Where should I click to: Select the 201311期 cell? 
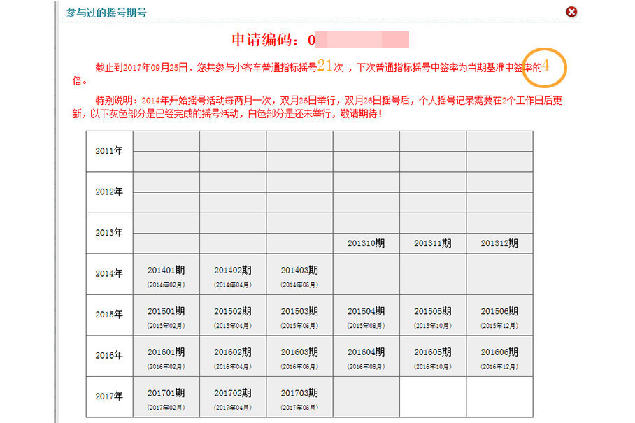(x=432, y=243)
